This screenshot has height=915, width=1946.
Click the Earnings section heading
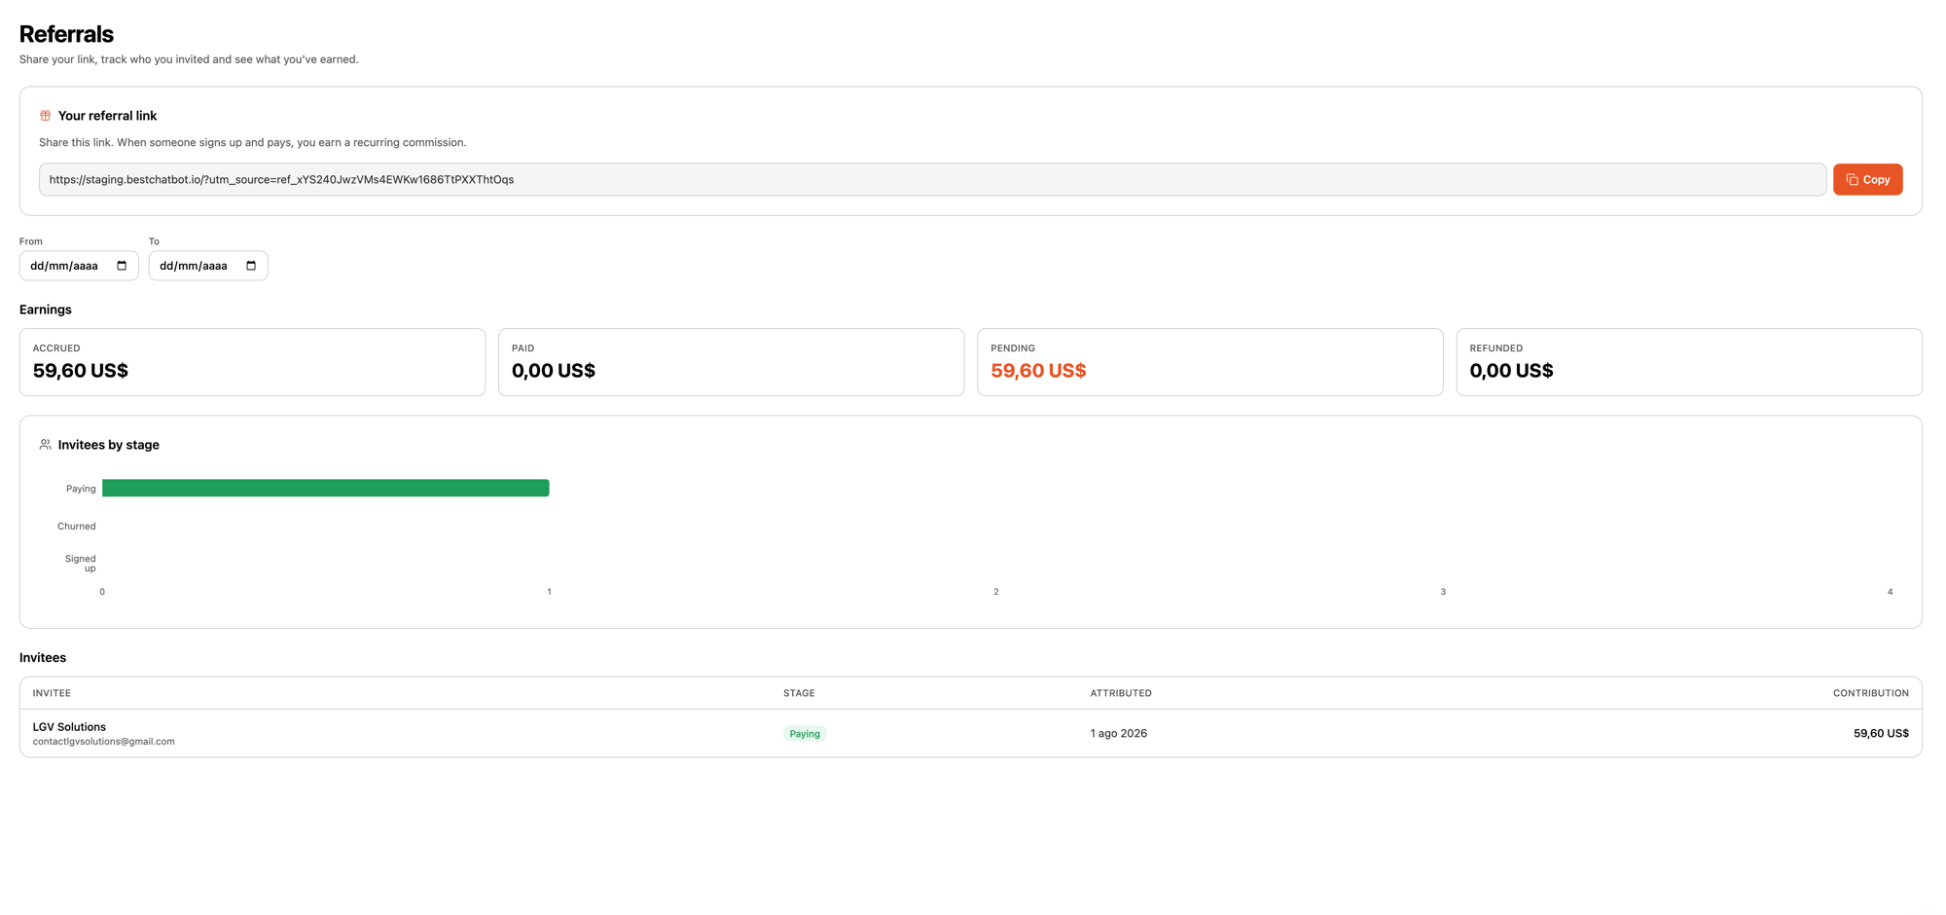tap(46, 310)
